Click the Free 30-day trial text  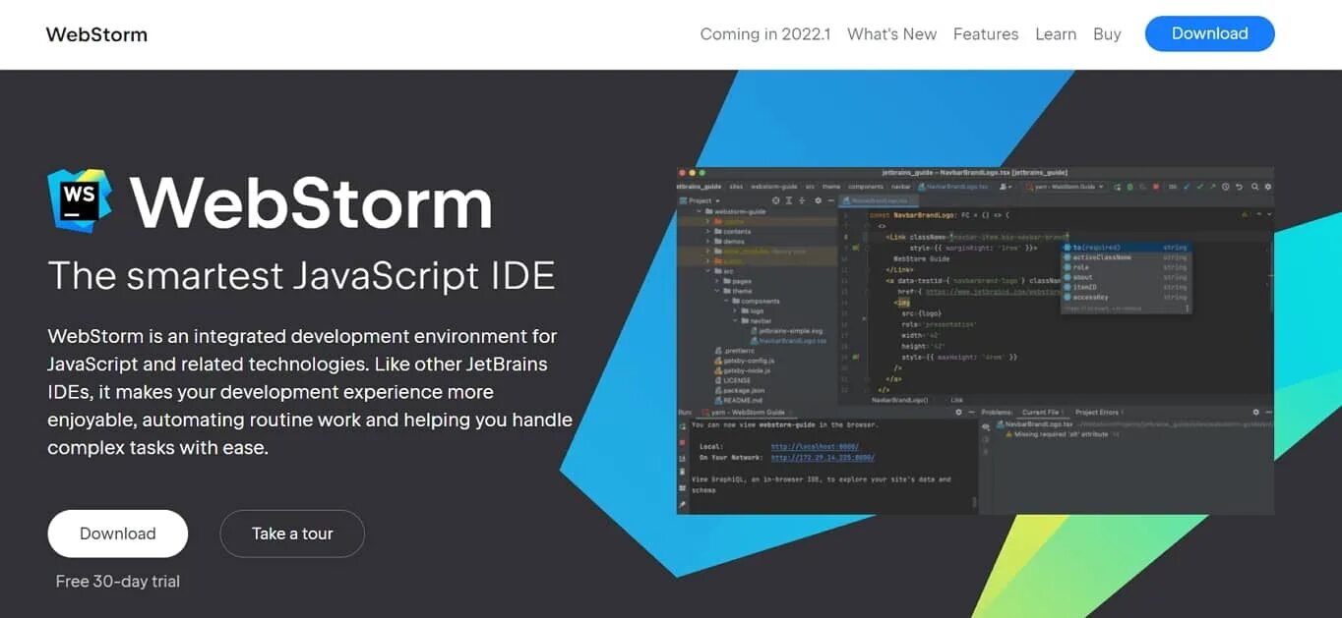pos(117,582)
